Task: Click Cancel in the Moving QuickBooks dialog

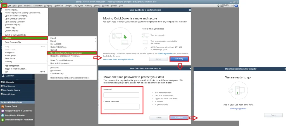Action: [158, 59]
